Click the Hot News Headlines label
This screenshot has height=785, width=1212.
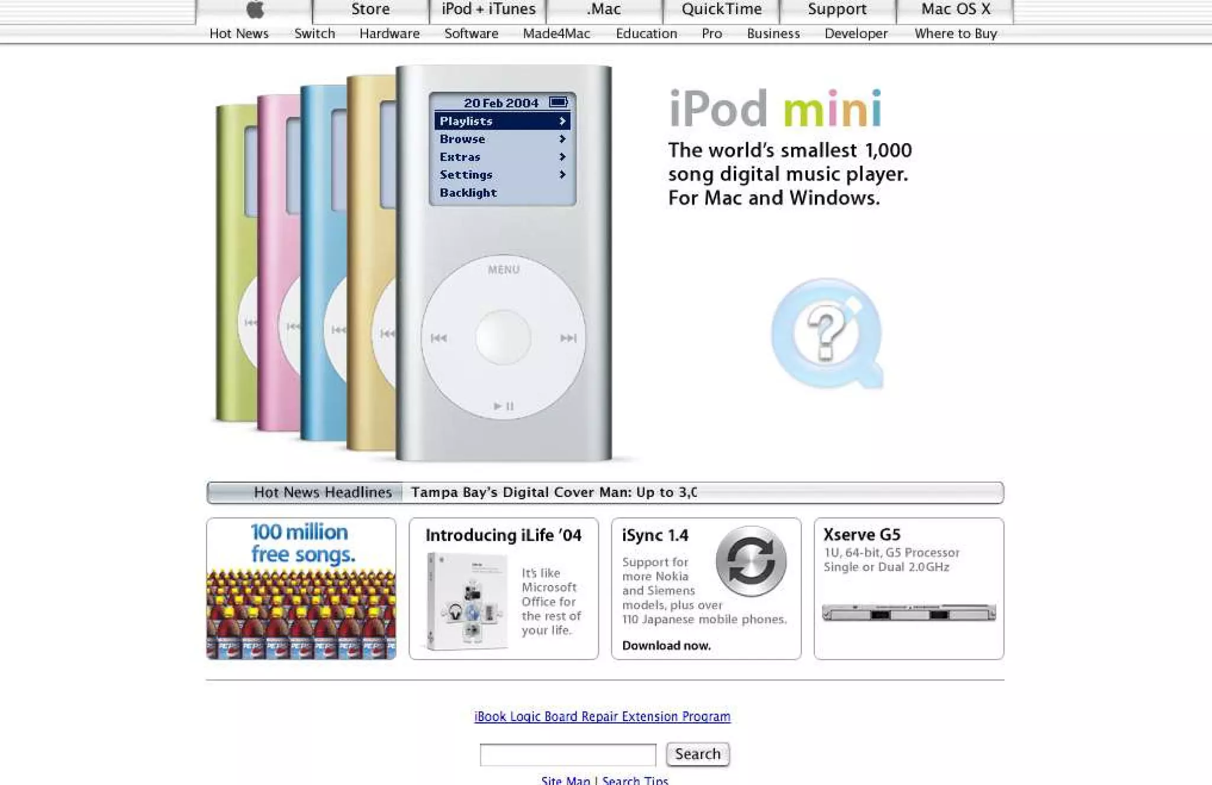point(323,492)
